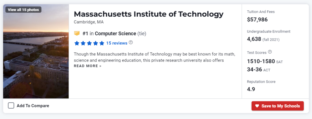Open the 15 reviews link
312x119 pixels.
coord(117,43)
